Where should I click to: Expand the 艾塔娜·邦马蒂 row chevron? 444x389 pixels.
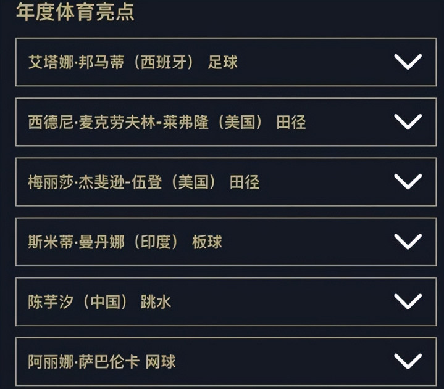coord(408,62)
